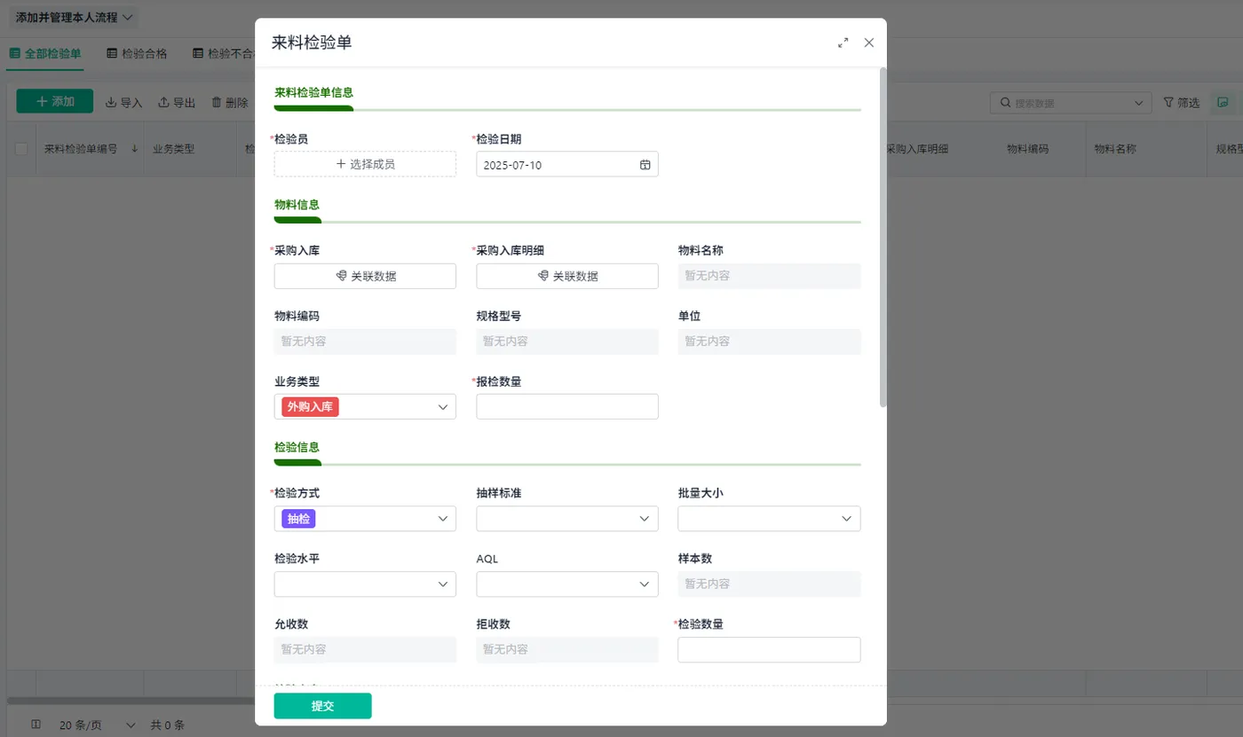Click the 导出 export icon
The width and height of the screenshot is (1243, 737).
pos(163,103)
